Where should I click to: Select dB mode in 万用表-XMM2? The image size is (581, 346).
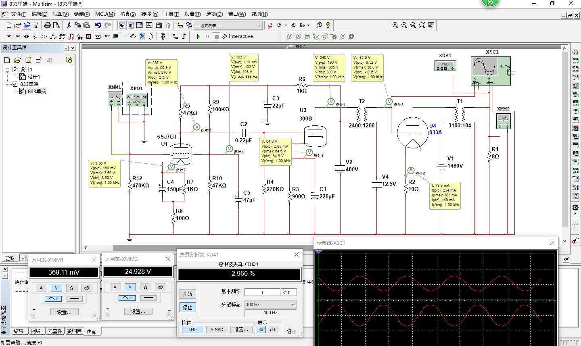point(160,287)
